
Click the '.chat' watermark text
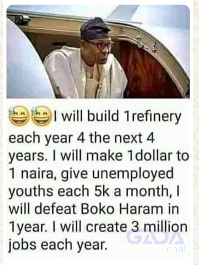coord(175,249)
